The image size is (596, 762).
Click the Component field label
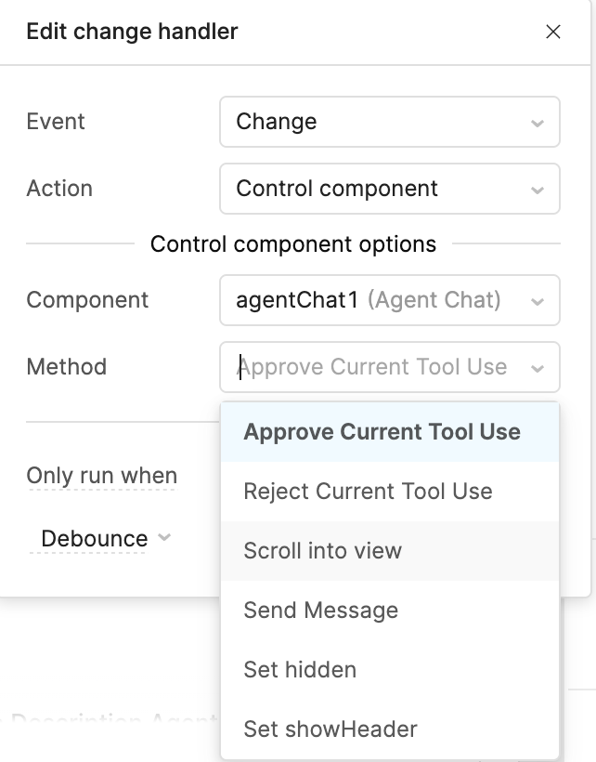tap(87, 300)
